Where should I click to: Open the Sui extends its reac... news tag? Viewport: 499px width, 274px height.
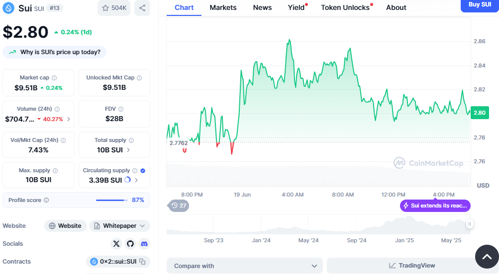(435, 205)
